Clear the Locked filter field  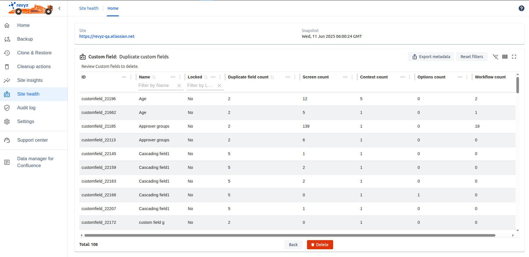coord(219,86)
